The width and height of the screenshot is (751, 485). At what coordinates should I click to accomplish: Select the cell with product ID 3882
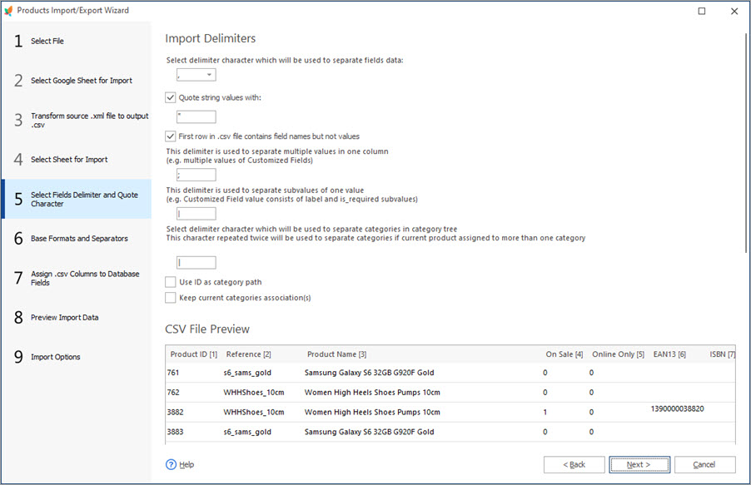(x=176, y=412)
